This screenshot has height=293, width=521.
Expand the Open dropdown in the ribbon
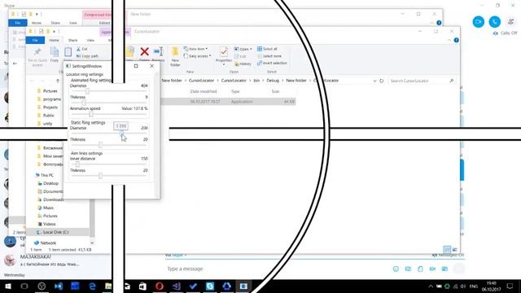pyautogui.click(x=243, y=49)
